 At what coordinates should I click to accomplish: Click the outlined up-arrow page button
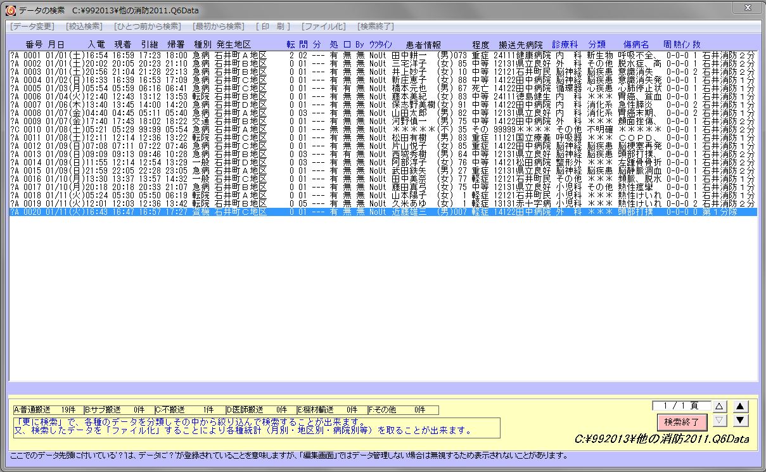719,406
